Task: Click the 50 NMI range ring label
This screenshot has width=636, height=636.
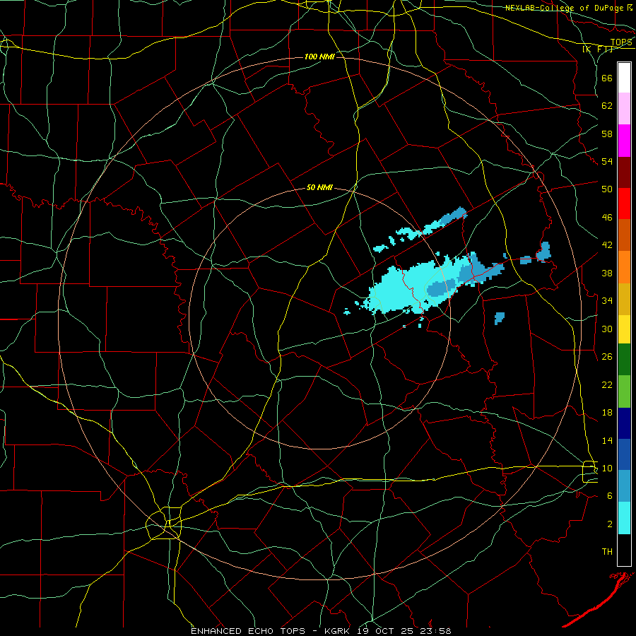Action: pyautogui.click(x=319, y=187)
